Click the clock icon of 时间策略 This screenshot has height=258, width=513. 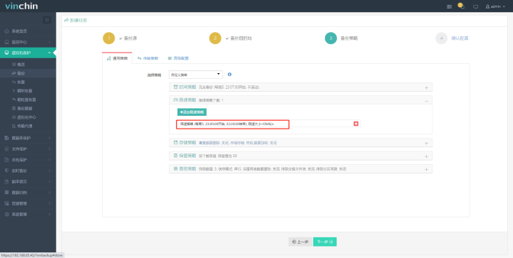pyautogui.click(x=175, y=87)
